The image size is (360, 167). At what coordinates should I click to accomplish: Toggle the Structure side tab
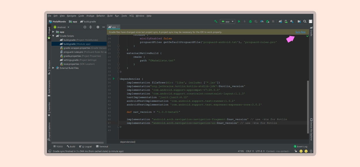click(x=49, y=67)
